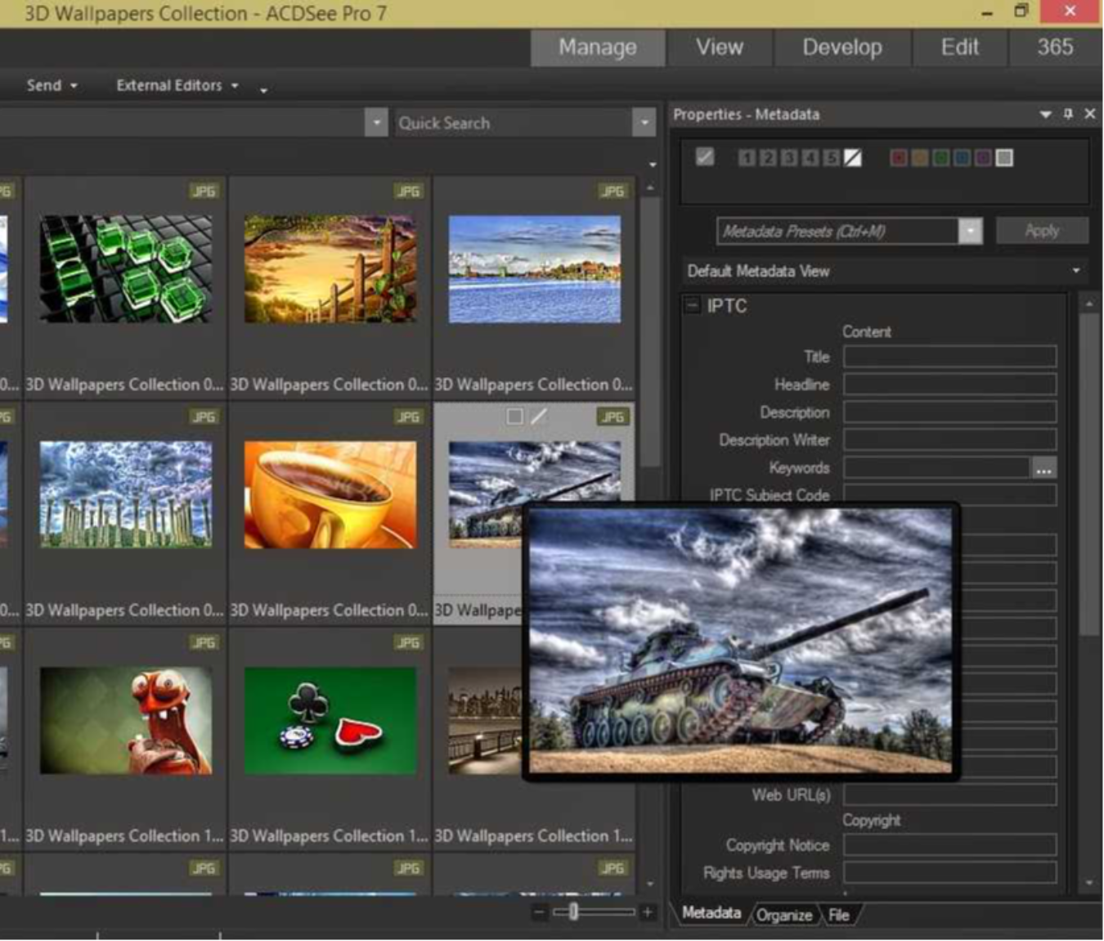Open the Send menu button
Image resolution: width=1104 pixels, height=941 pixels.
[51, 85]
